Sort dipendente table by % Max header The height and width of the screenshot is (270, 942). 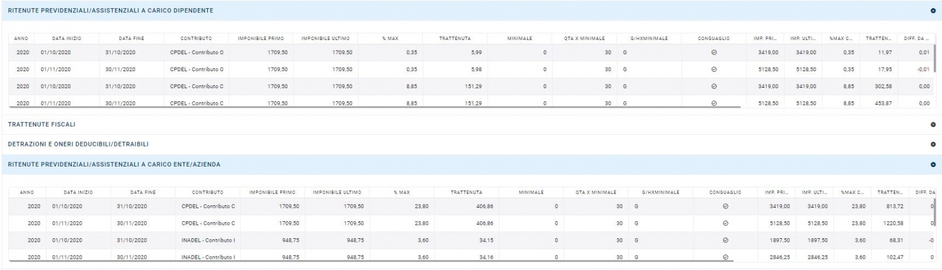pos(390,38)
